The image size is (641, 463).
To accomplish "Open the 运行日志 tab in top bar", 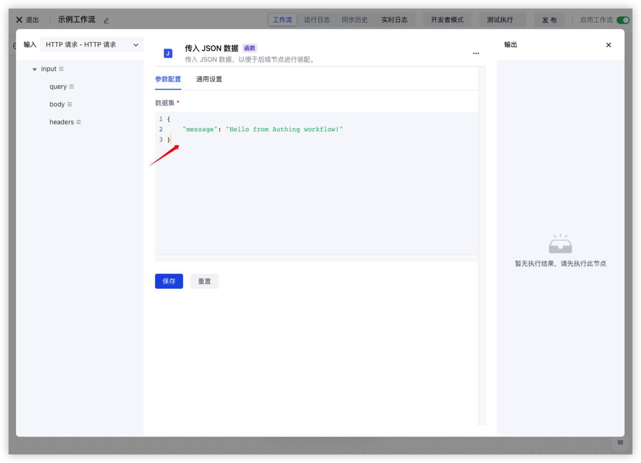I will 317,20.
